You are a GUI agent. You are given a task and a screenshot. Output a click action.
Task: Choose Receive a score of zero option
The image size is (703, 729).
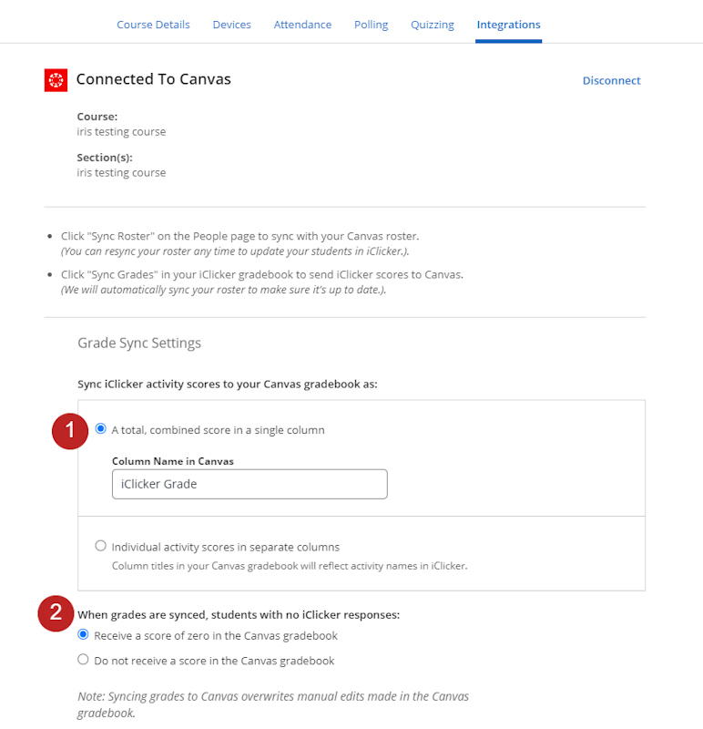pyautogui.click(x=84, y=635)
